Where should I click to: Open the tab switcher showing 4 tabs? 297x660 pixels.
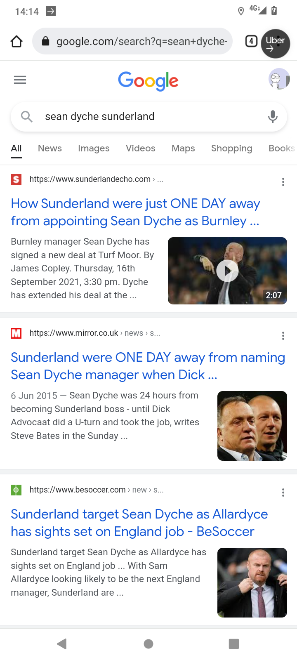251,41
